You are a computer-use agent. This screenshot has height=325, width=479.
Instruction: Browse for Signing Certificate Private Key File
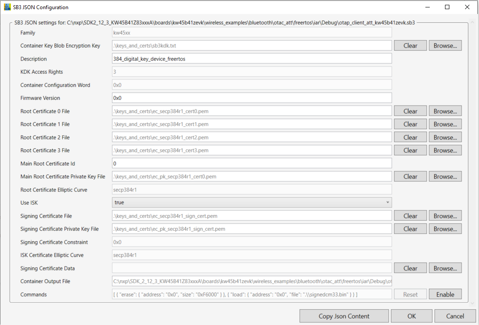(445, 229)
